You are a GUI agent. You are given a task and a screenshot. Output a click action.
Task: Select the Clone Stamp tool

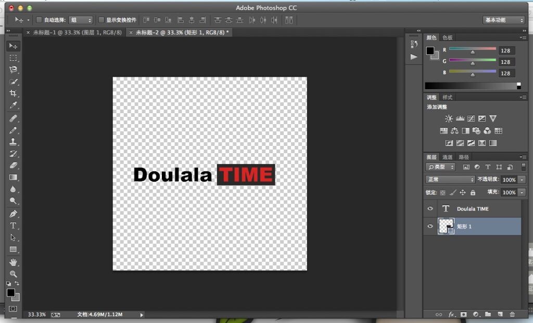13,142
